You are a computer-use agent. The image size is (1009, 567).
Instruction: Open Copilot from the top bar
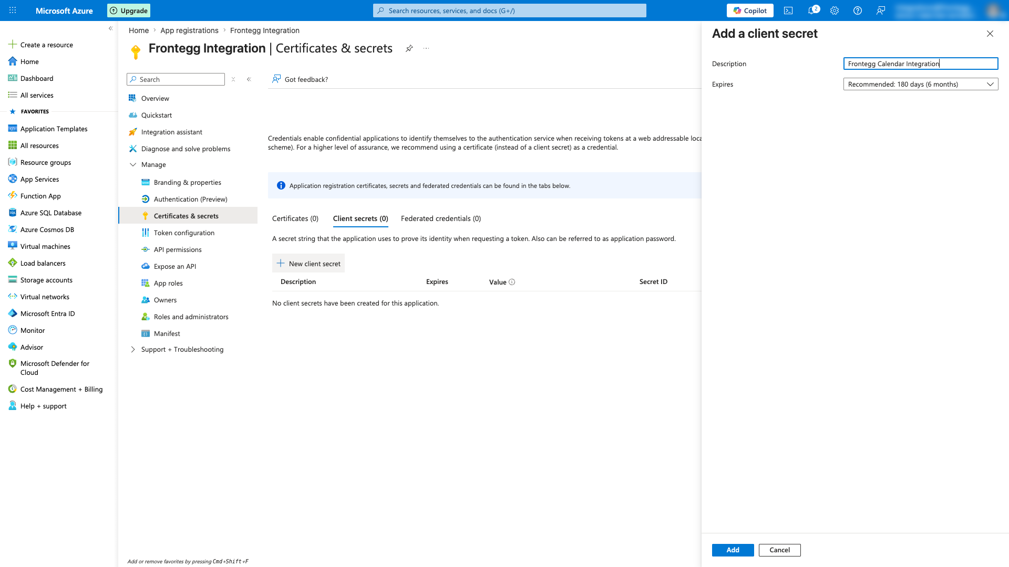click(750, 10)
